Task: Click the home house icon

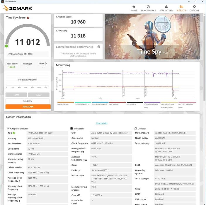Action: (134, 6)
